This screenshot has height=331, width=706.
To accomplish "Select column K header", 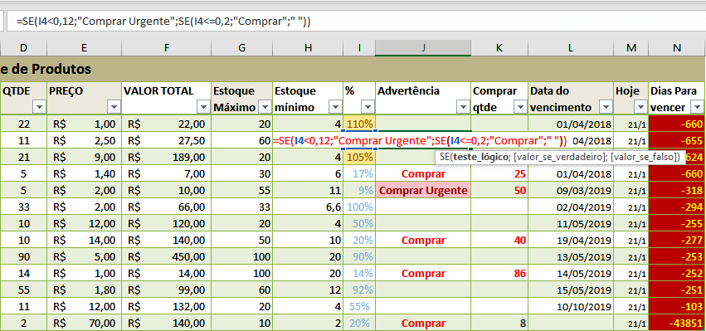I will click(x=499, y=48).
